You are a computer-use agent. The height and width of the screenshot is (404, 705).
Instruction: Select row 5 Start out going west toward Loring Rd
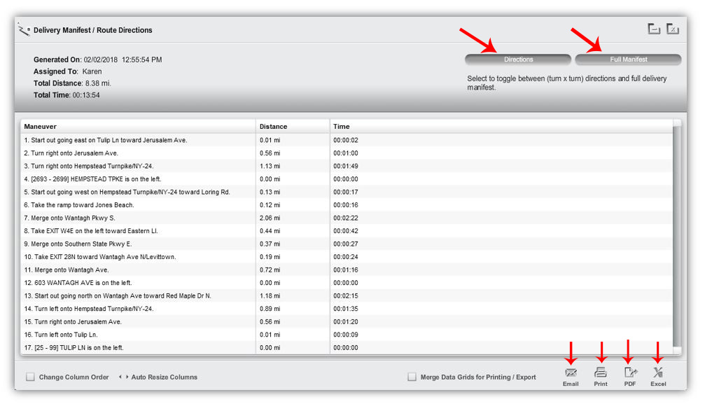347,192
